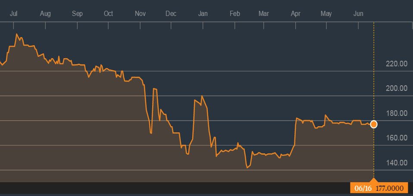Click the Jul month label on timeline

(13, 14)
